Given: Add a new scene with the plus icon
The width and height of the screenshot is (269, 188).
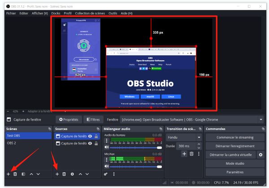Looking at the screenshot, I should (8, 174).
